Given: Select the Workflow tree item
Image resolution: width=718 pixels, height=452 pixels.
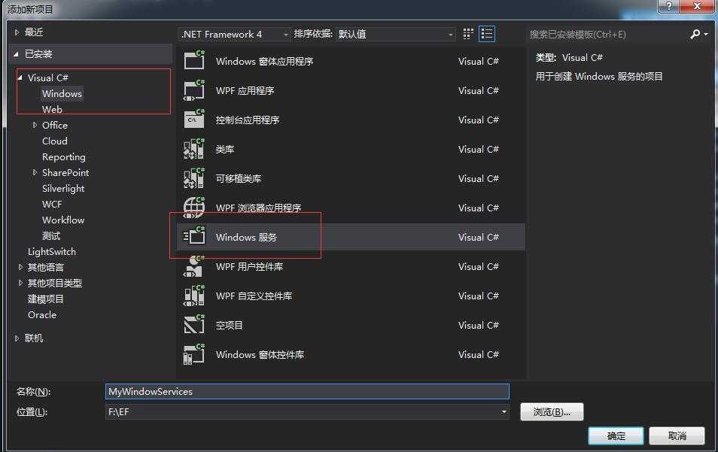Looking at the screenshot, I should point(63,220).
